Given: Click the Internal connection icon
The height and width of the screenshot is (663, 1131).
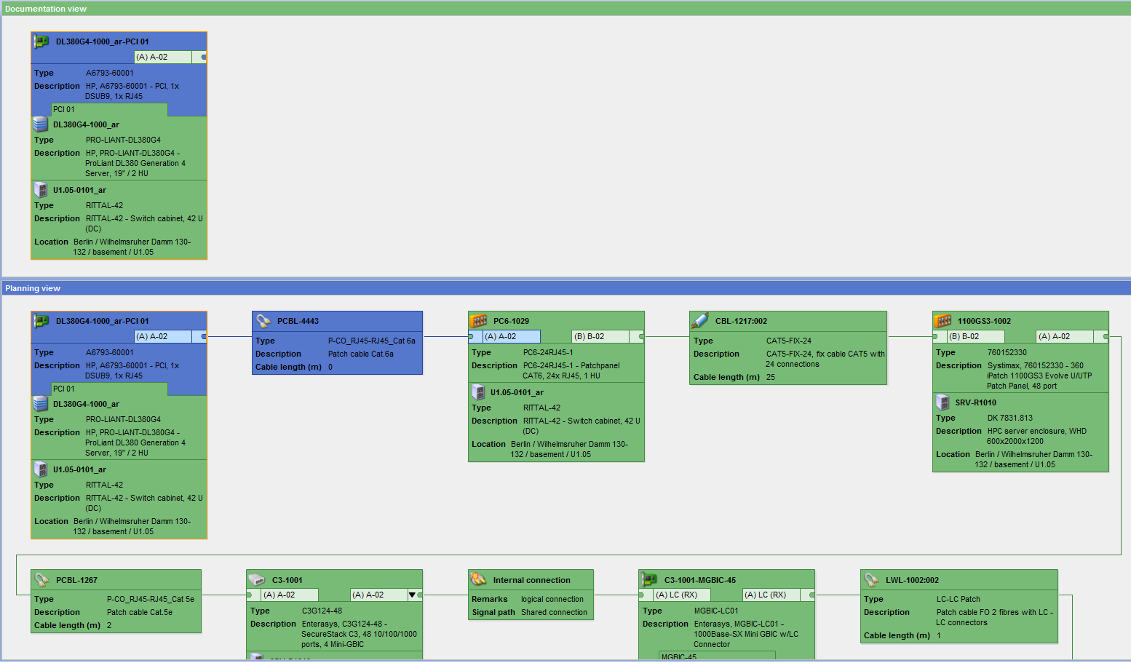Looking at the screenshot, I should point(478,580).
